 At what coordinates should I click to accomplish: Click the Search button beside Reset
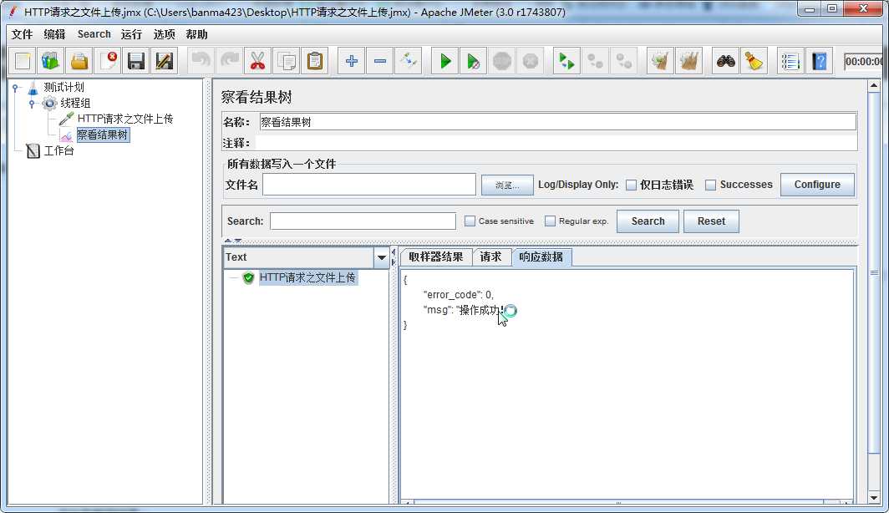pos(648,221)
